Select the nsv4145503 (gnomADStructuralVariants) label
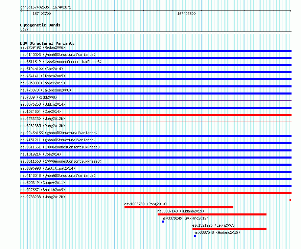 tap(58, 55)
